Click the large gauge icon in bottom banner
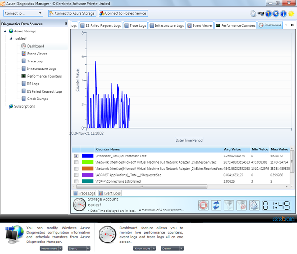Image resolution: width=297 pixels, height=254 pixels. coord(107,235)
